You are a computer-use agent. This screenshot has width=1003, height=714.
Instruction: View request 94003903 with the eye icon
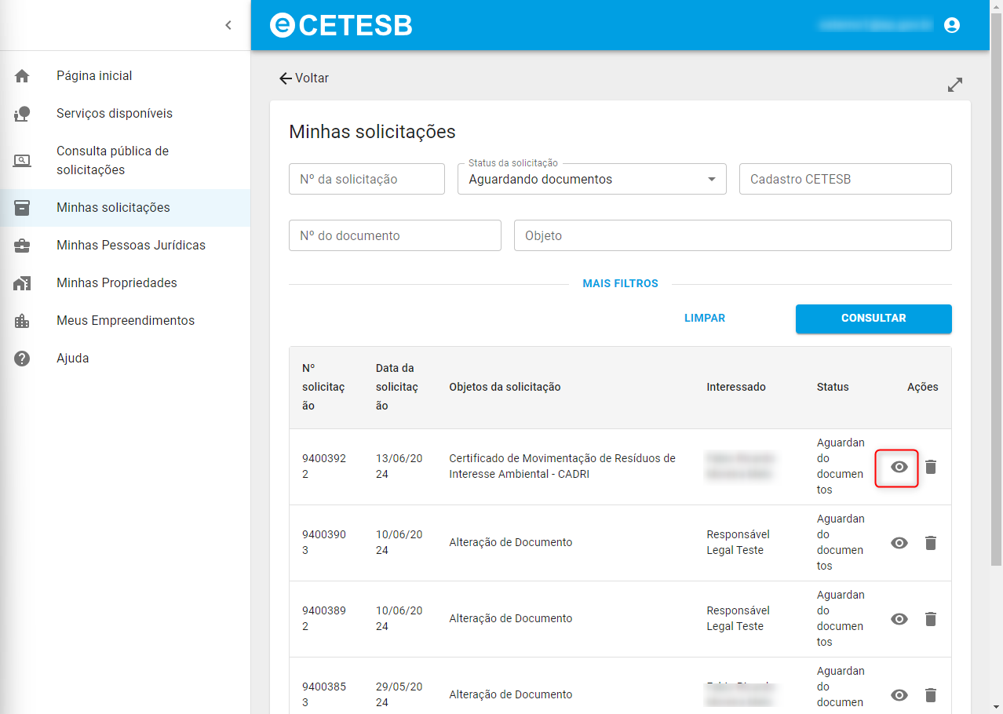point(899,543)
